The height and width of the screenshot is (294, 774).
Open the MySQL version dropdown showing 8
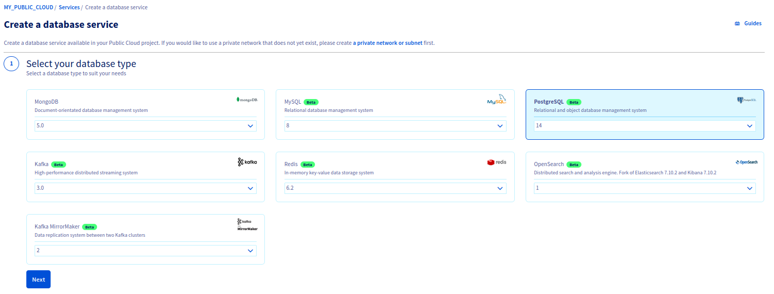pos(395,126)
